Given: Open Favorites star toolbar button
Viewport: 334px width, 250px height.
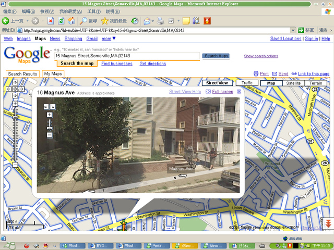Looking at the screenshot, I should [113, 21].
